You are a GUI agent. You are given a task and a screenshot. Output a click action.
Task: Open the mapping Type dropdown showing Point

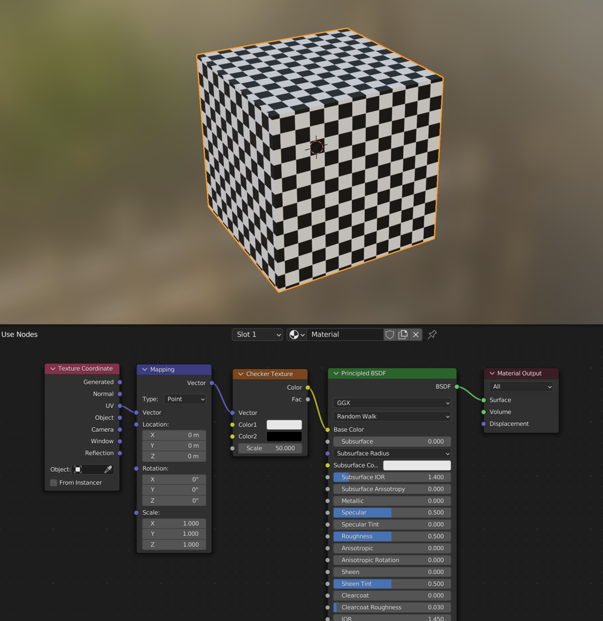click(185, 399)
